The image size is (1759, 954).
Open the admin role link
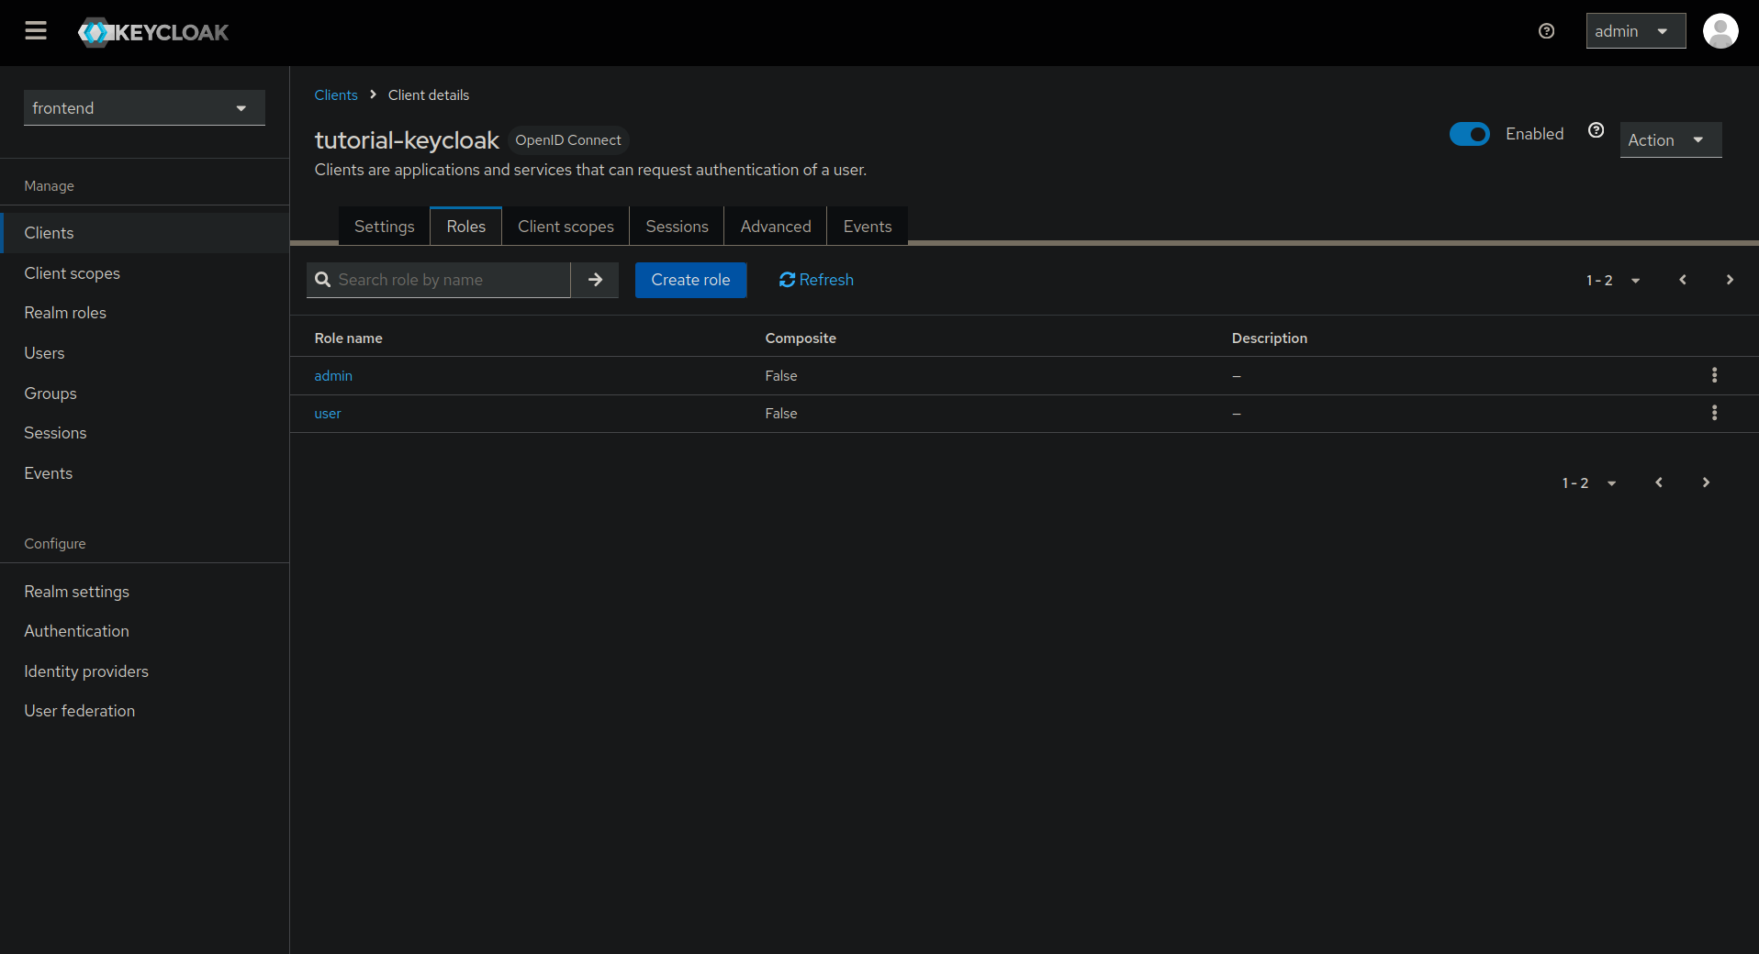(x=333, y=376)
